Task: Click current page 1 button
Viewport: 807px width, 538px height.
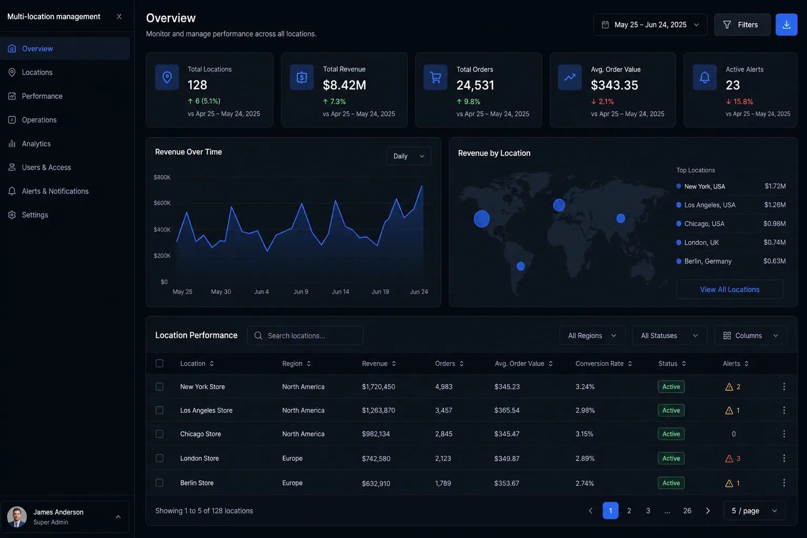Action: [611, 511]
